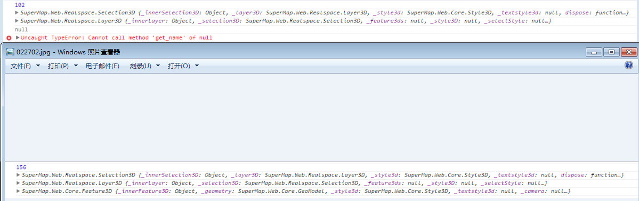Open the 打印(P) dropdown menu
Viewport: 639px width, 201px height.
[62, 66]
